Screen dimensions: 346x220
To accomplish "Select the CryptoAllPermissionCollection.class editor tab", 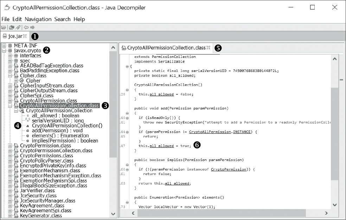I will coord(166,48).
